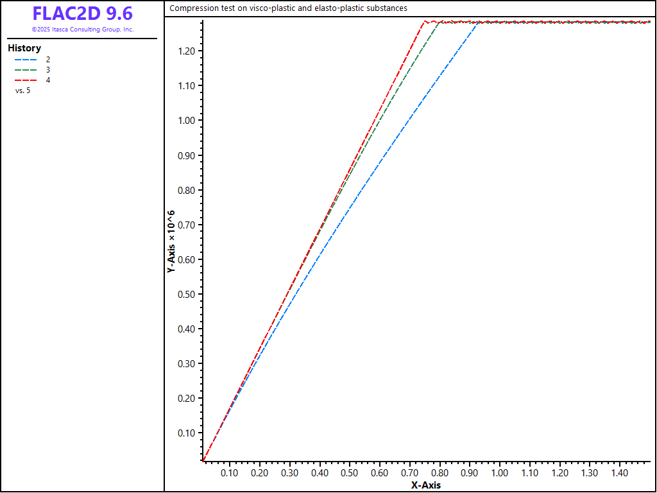Click the 'vs. 5' legend text
Image resolution: width=657 pixels, height=493 pixels.
click(22, 91)
